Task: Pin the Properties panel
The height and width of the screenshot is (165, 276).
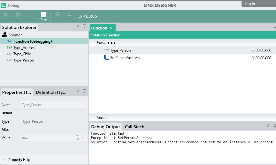Action: [85, 91]
